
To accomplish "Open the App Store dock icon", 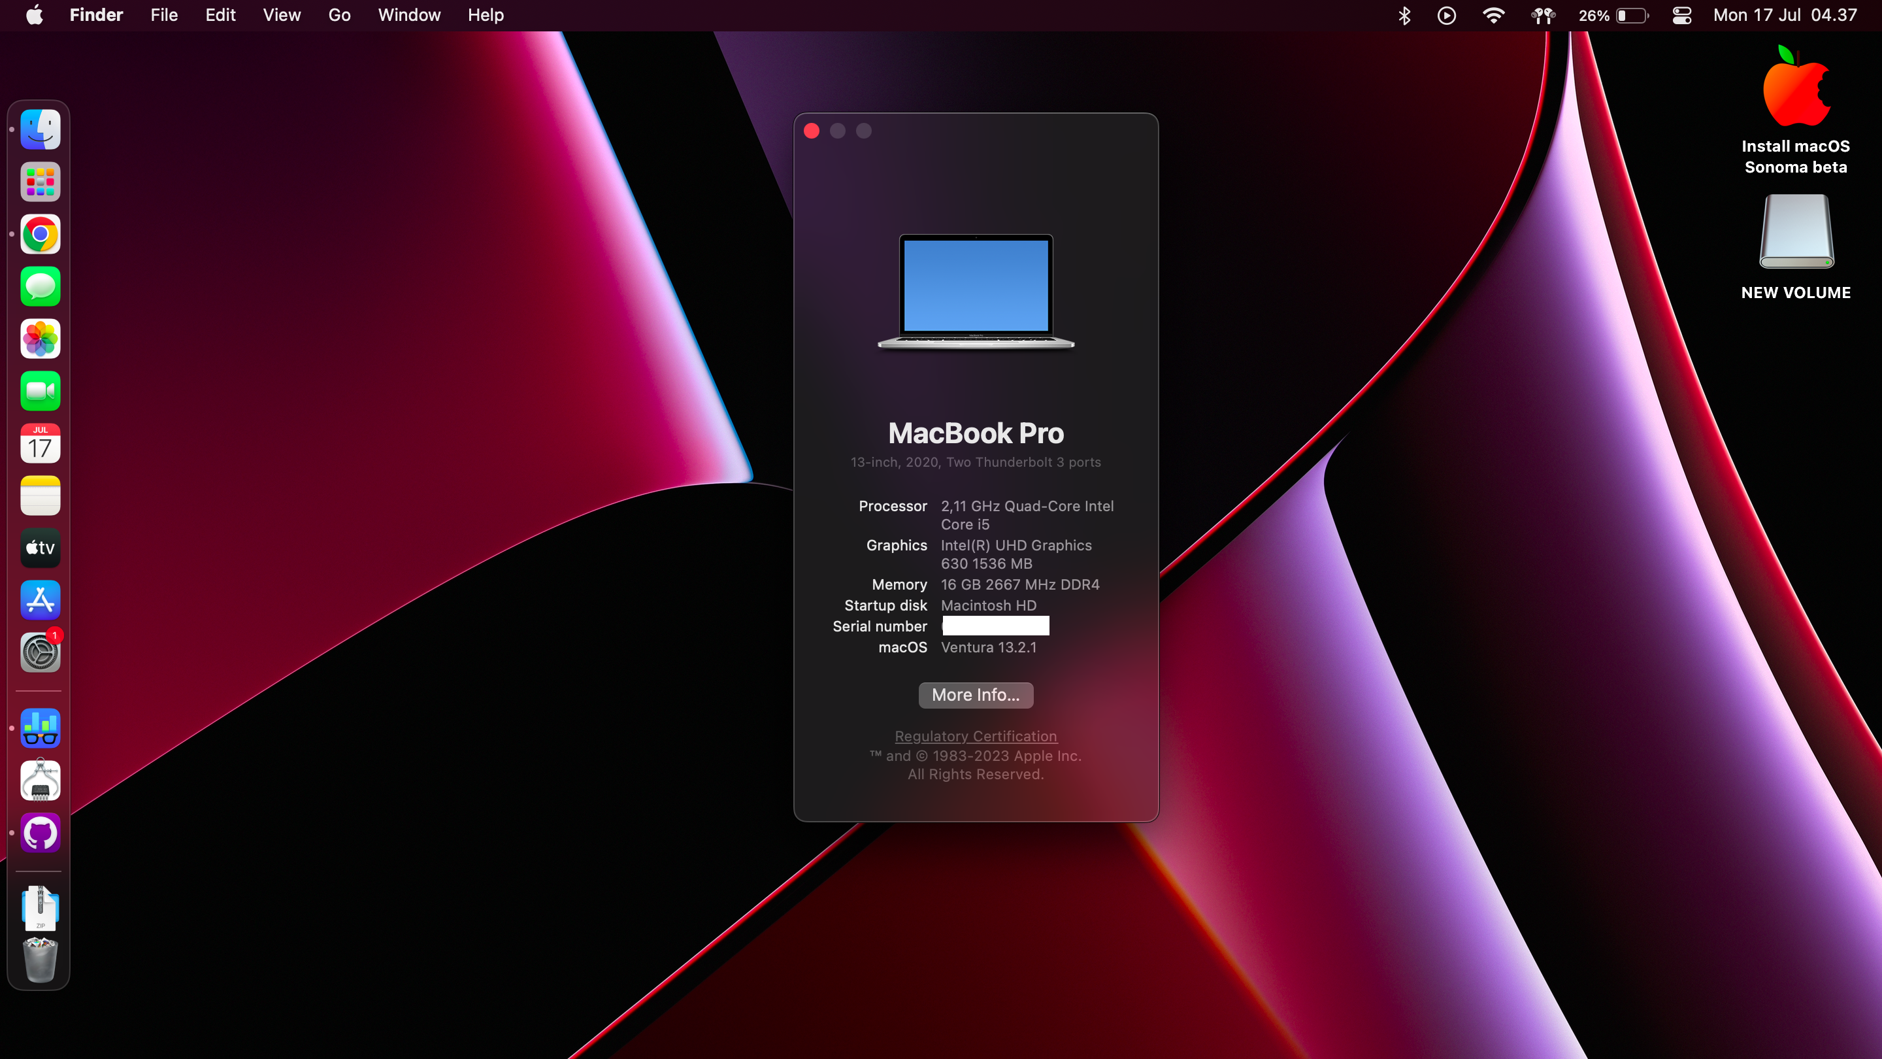I will pyautogui.click(x=40, y=600).
